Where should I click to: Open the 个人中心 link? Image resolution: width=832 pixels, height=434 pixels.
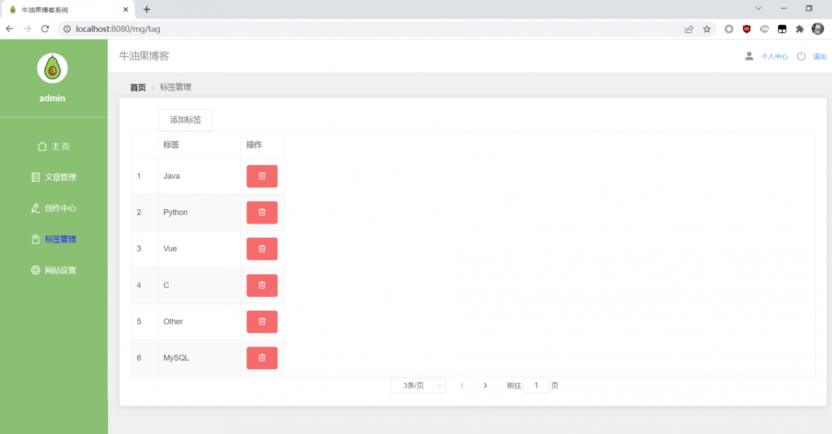tap(775, 57)
